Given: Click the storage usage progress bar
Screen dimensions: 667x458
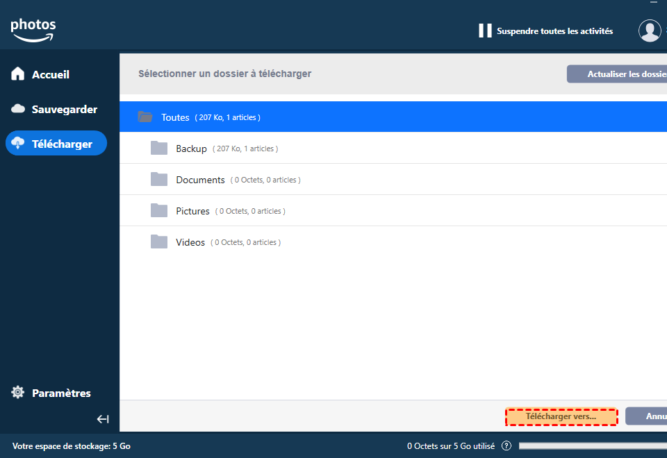Looking at the screenshot, I should click(593, 446).
